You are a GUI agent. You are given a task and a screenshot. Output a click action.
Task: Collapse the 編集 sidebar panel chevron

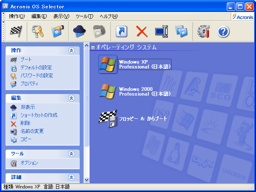click(71, 98)
